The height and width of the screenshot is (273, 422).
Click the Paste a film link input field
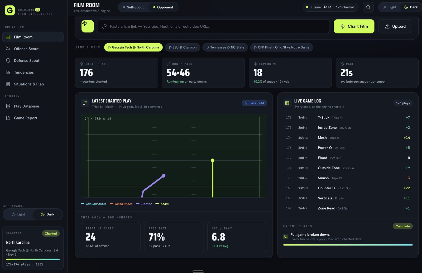[x=214, y=26]
